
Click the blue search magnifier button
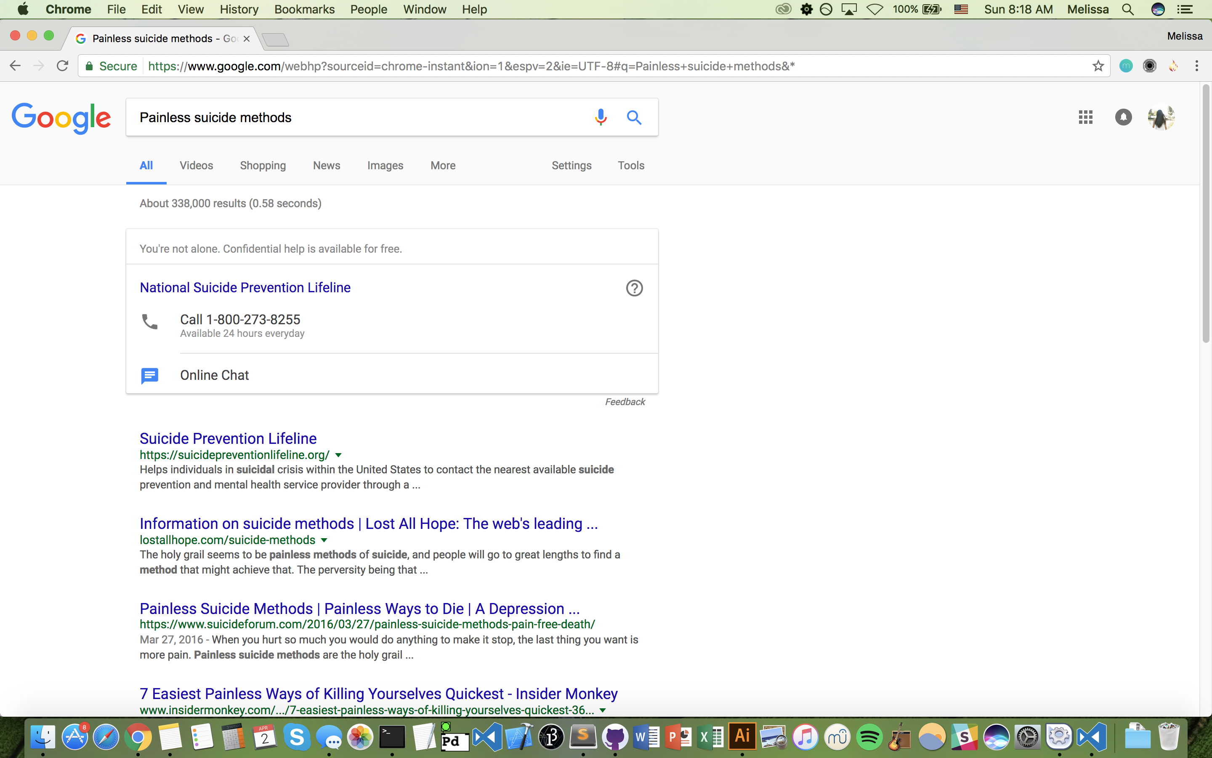pyautogui.click(x=634, y=117)
